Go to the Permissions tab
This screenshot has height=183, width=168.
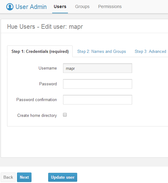coord(110,6)
